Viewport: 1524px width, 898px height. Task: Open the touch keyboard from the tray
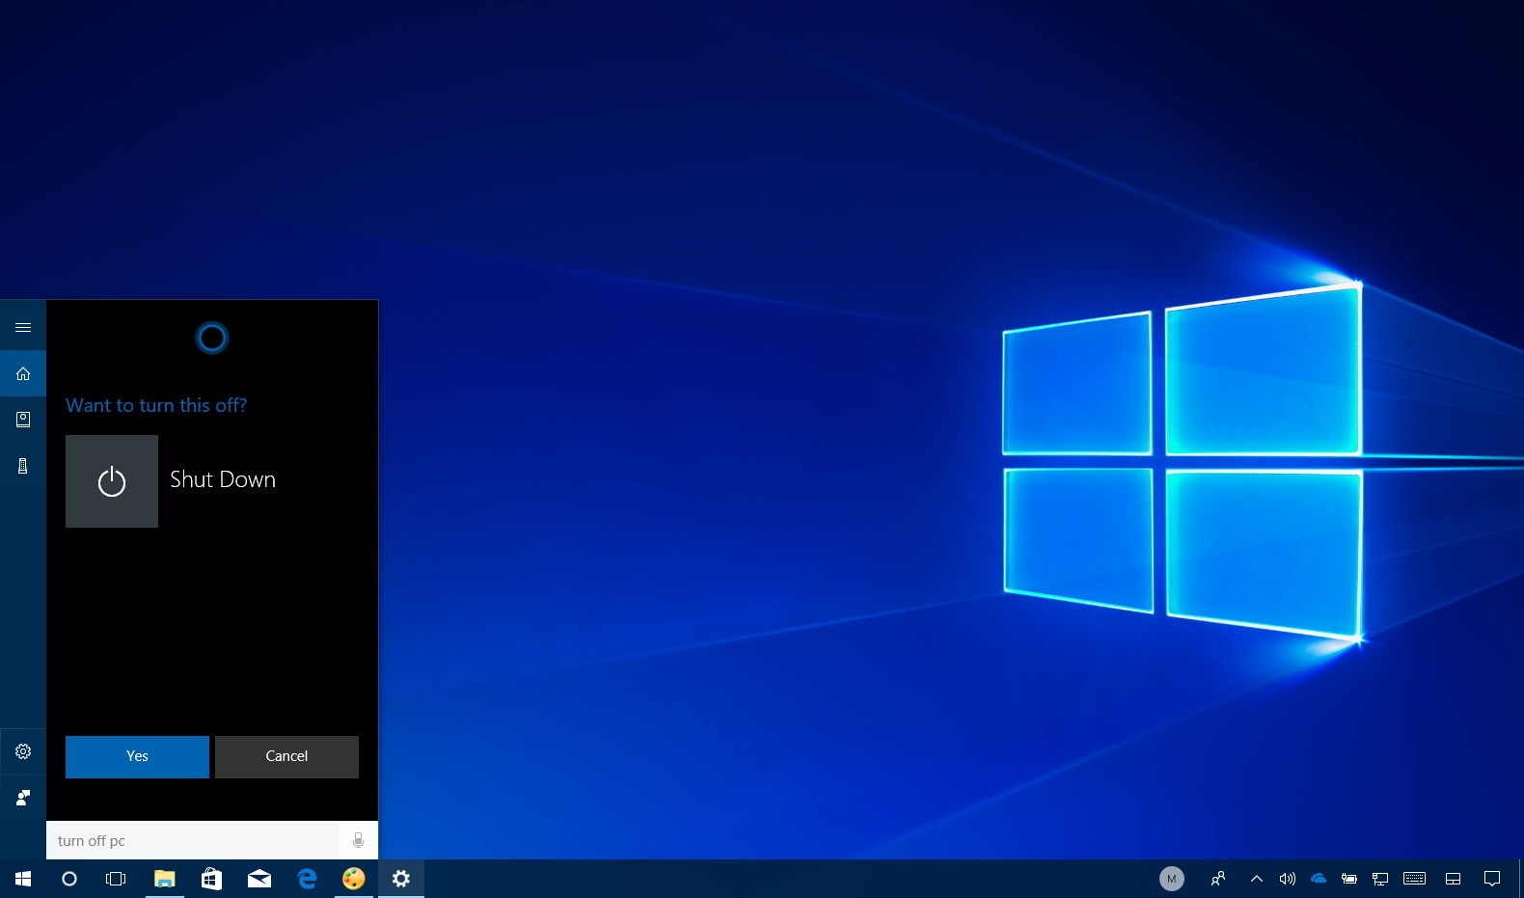[1415, 879]
